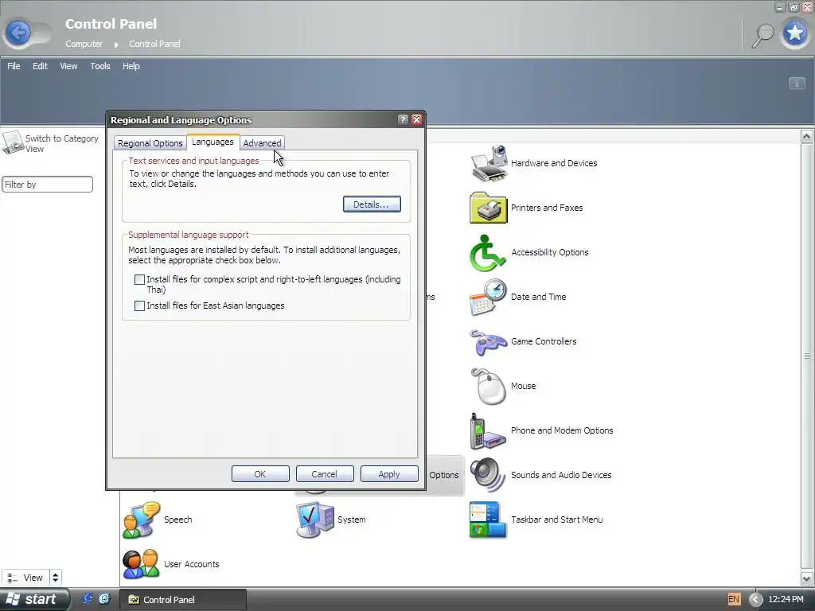Open Date and Time icon
The image size is (815, 611).
[x=488, y=298]
